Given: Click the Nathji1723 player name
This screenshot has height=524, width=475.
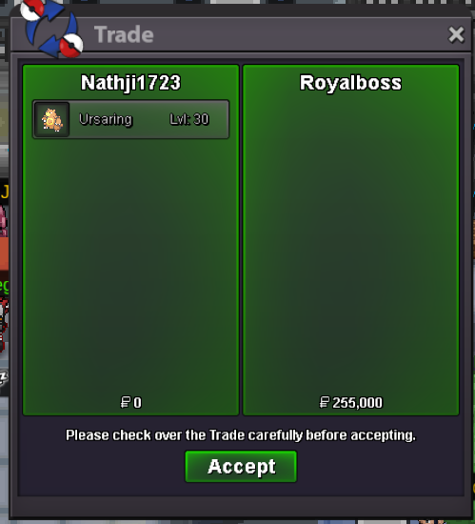Looking at the screenshot, I should (x=130, y=83).
